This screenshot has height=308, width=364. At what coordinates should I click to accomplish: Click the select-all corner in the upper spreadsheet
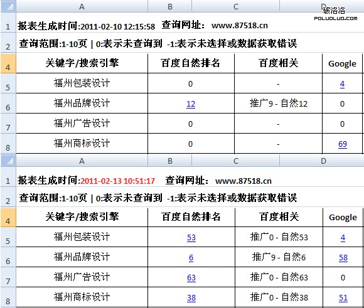(x=8, y=6)
